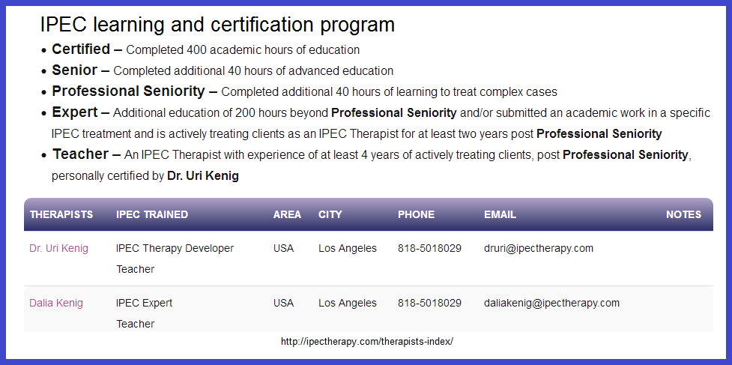Open the Dalia Kenig therapist link

pos(56,303)
